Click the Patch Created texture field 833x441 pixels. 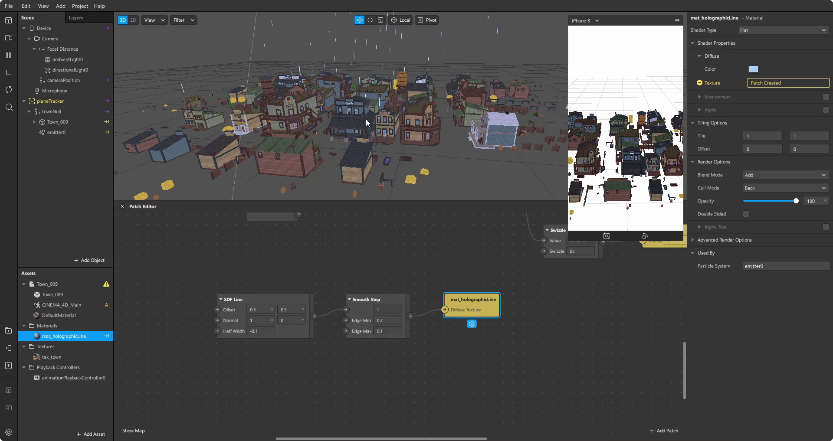(788, 83)
